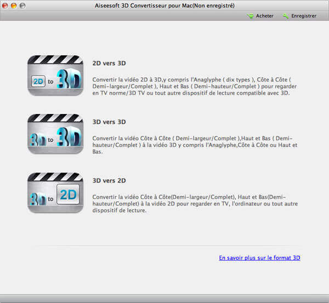Image resolution: width=329 pixels, height=303 pixels.
Task: Click the description text under 3D vers 2D
Action: coord(195,203)
